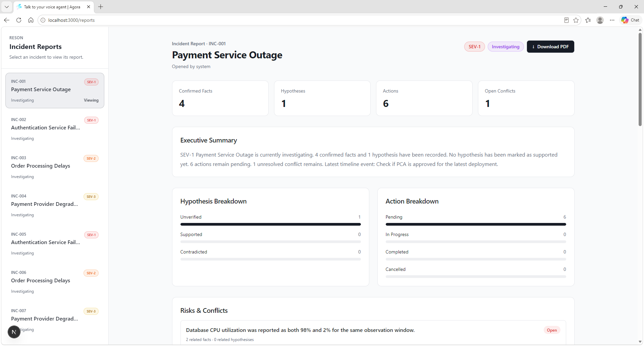Download the report as PDF
Screen dimensions: 644x346
[550, 47]
